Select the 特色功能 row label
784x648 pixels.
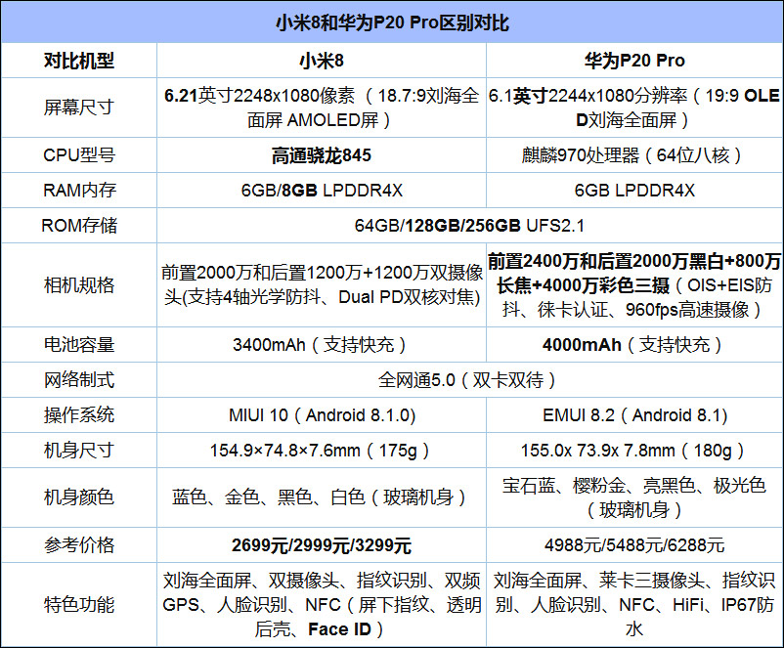pyautogui.click(x=79, y=604)
